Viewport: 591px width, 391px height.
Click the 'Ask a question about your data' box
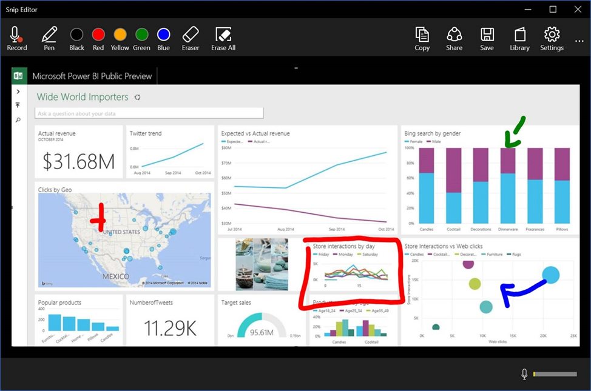tap(149, 113)
